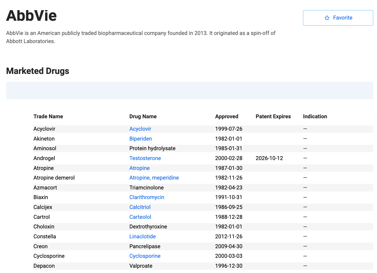Image resolution: width=377 pixels, height=273 pixels.
Task: Click approval date 1999-07-26
Action: [x=229, y=129]
